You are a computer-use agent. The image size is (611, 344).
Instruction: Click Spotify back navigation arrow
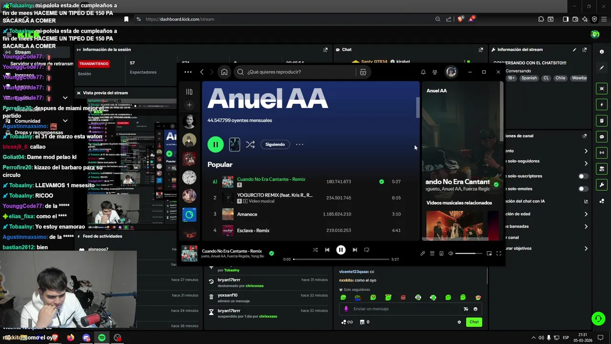coord(202,72)
